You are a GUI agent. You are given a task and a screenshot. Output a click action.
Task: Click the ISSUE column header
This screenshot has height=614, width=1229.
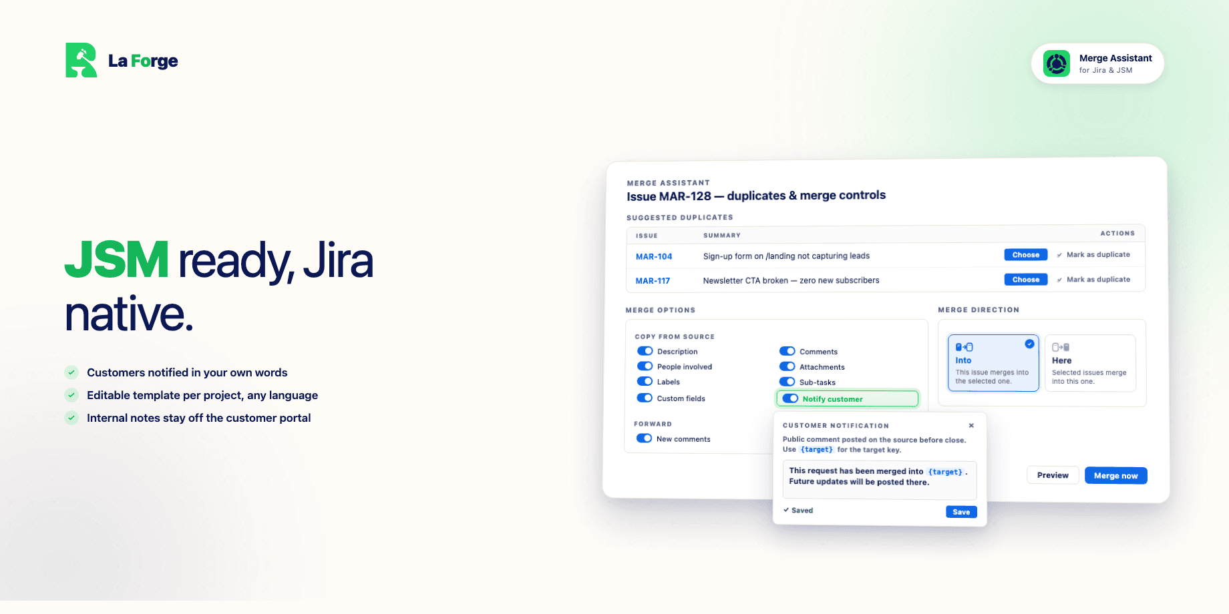(647, 236)
